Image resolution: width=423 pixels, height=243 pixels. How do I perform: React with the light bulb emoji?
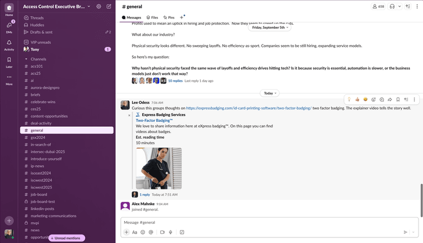[349, 100]
